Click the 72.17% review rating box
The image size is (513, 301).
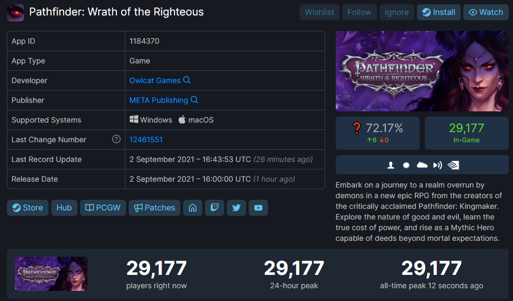pos(377,133)
